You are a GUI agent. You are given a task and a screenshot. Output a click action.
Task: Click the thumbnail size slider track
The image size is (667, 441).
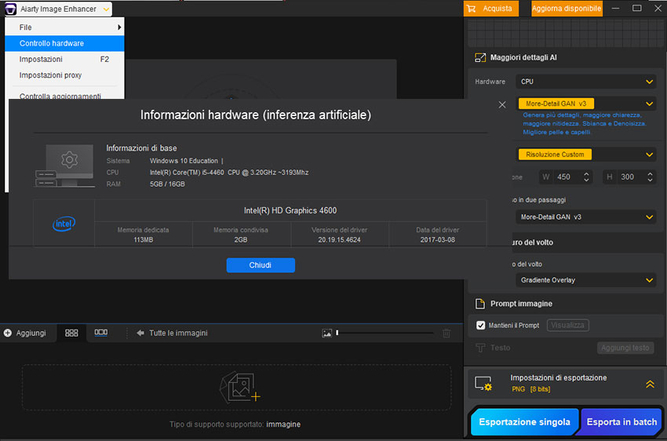(385, 333)
